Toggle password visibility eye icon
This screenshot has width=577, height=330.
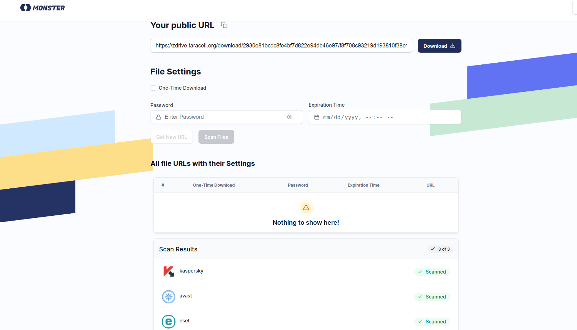click(x=290, y=117)
